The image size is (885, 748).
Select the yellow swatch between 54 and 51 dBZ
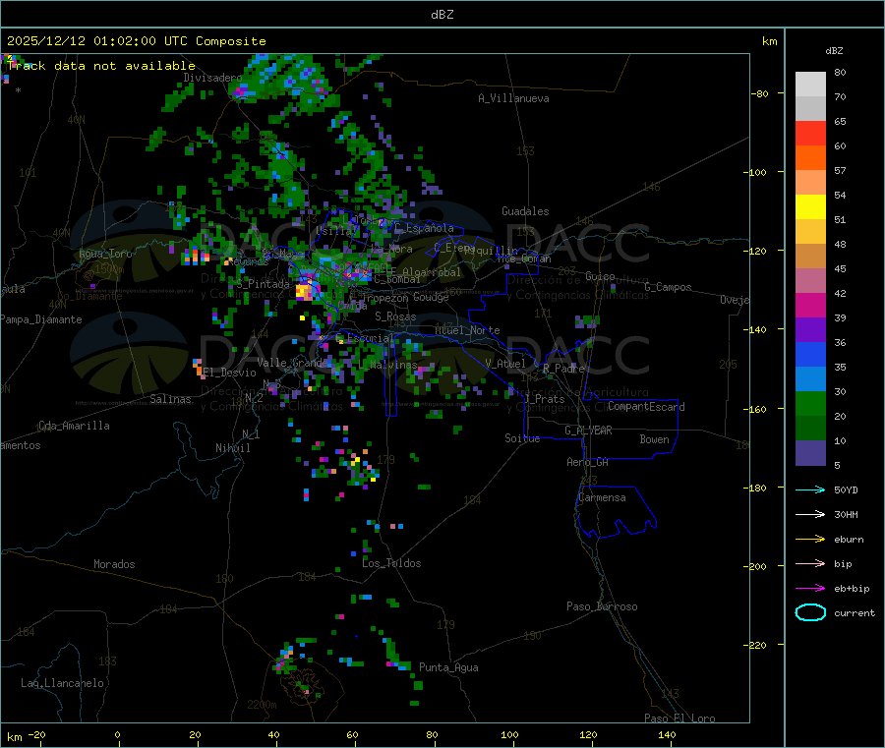click(x=810, y=207)
